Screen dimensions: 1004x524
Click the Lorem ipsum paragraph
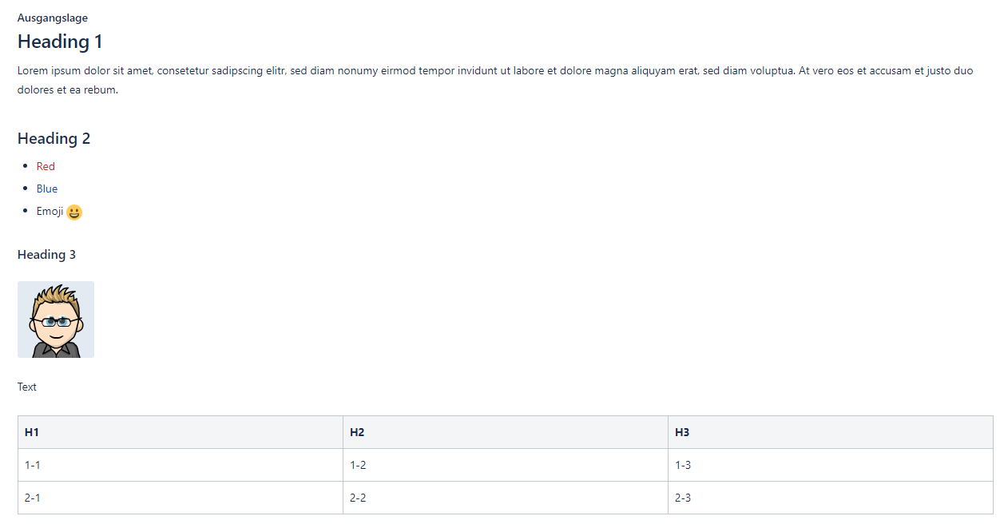[x=495, y=80]
